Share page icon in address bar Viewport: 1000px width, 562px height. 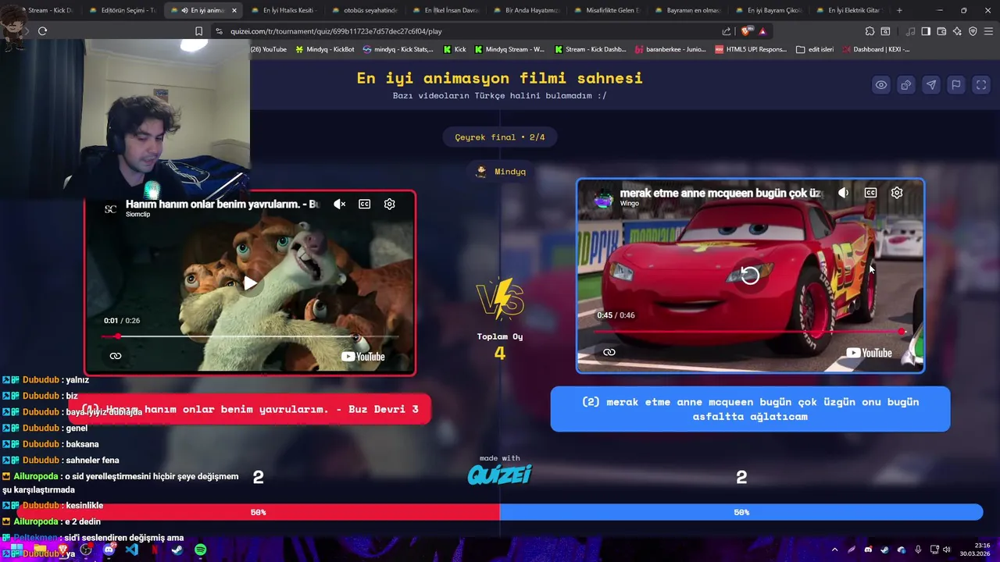click(727, 31)
